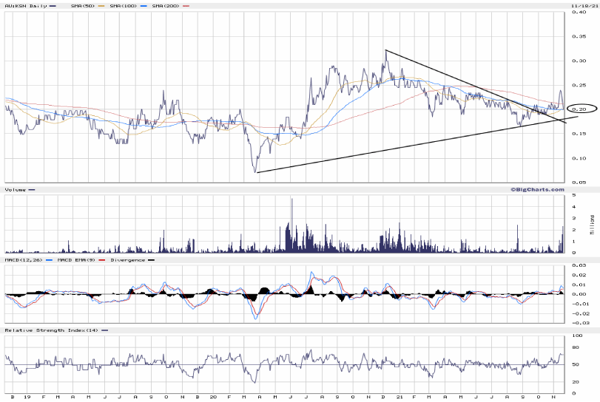Open the BigCharts.com watermark link

(x=533, y=190)
